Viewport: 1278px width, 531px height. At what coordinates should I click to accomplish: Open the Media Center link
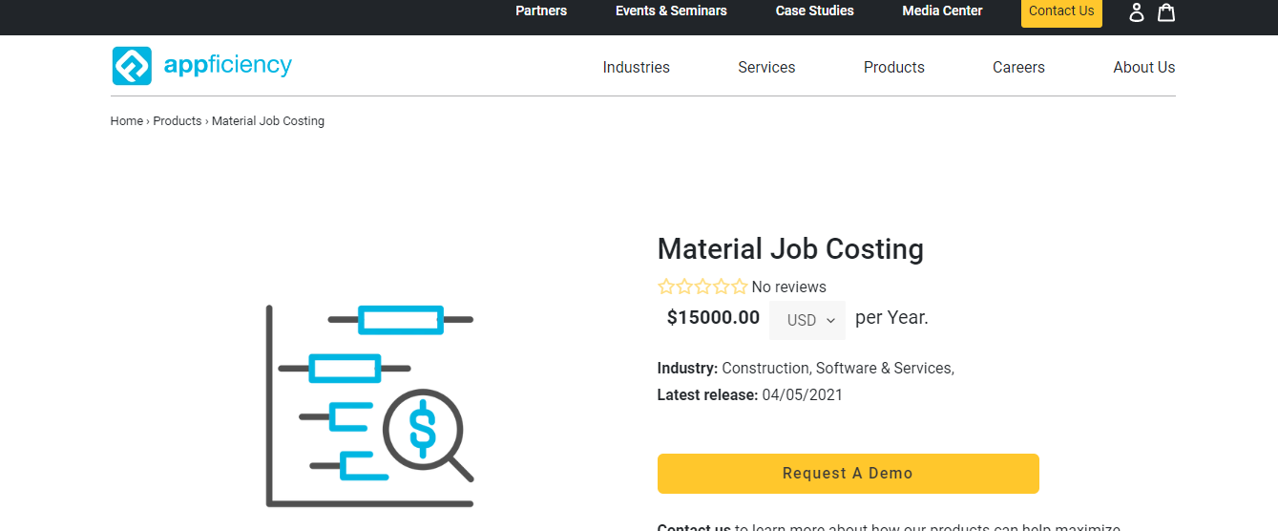[x=942, y=11]
